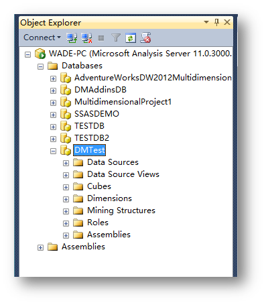Select the Mining Structures label
Screen dimensions: 266x305
(x=121, y=210)
